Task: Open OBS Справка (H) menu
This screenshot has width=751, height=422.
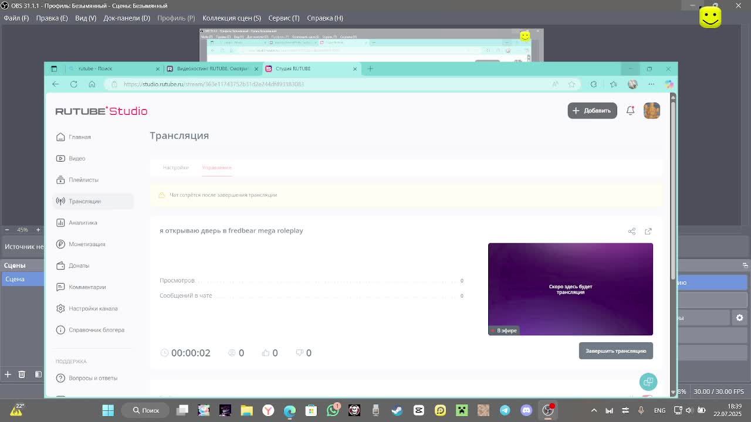Action: coord(324,18)
